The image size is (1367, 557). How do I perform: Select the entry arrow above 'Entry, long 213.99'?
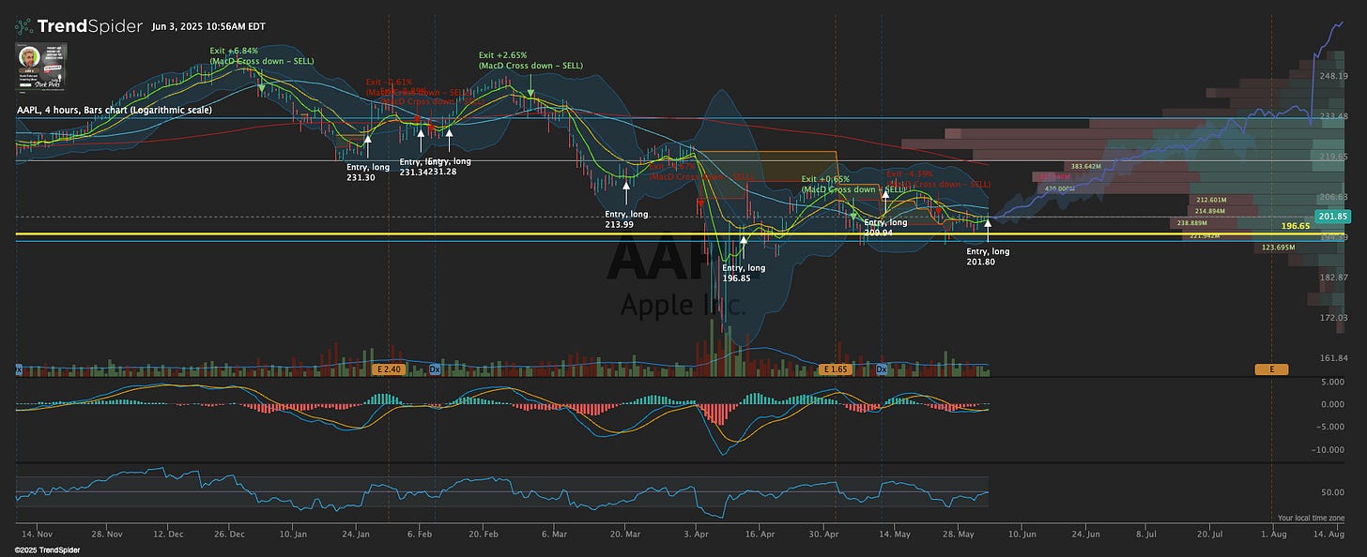coord(626,192)
